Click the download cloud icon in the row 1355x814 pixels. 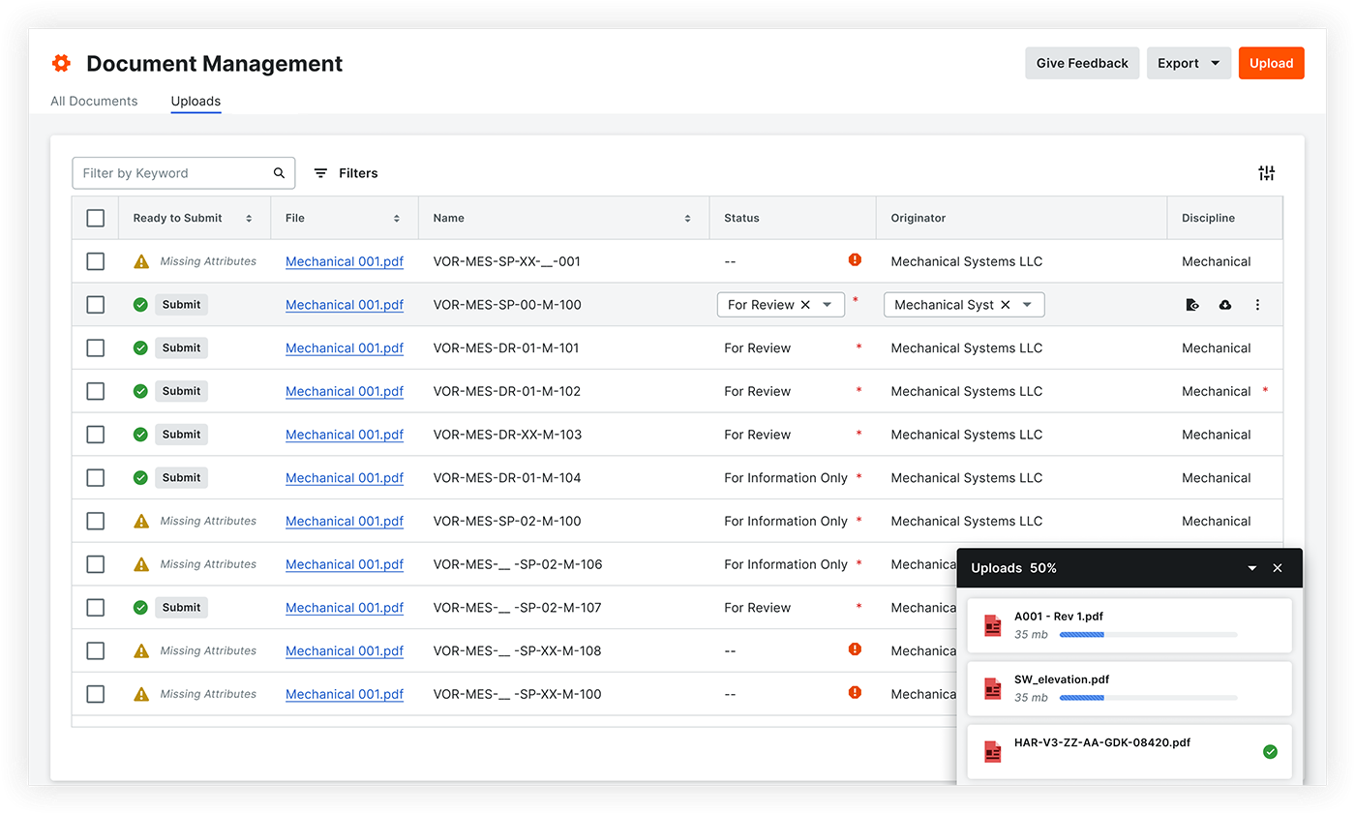pyautogui.click(x=1224, y=305)
